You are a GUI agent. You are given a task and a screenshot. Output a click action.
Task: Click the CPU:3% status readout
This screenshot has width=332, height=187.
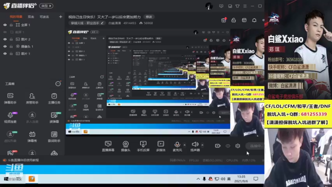click(x=232, y=160)
